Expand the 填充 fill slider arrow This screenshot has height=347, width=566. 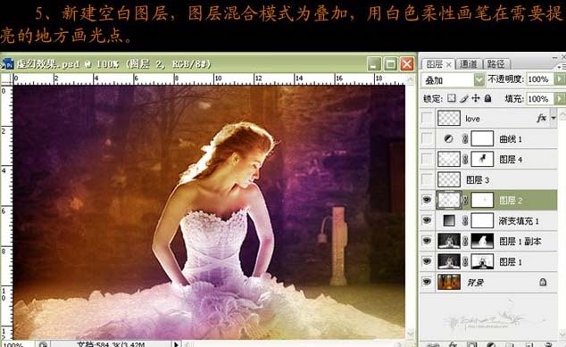coord(559,98)
